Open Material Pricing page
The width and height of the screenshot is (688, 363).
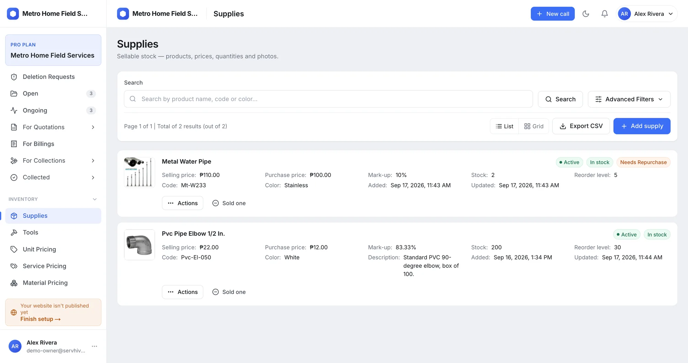[53, 283]
